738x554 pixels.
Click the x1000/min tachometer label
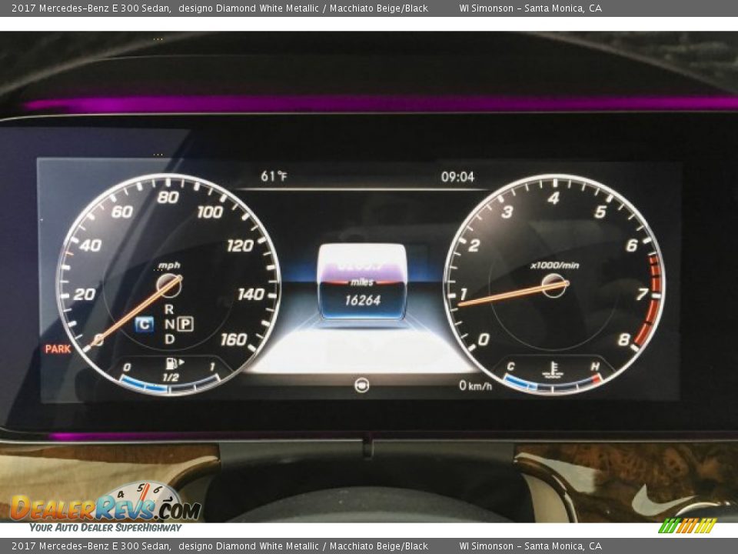[554, 265]
